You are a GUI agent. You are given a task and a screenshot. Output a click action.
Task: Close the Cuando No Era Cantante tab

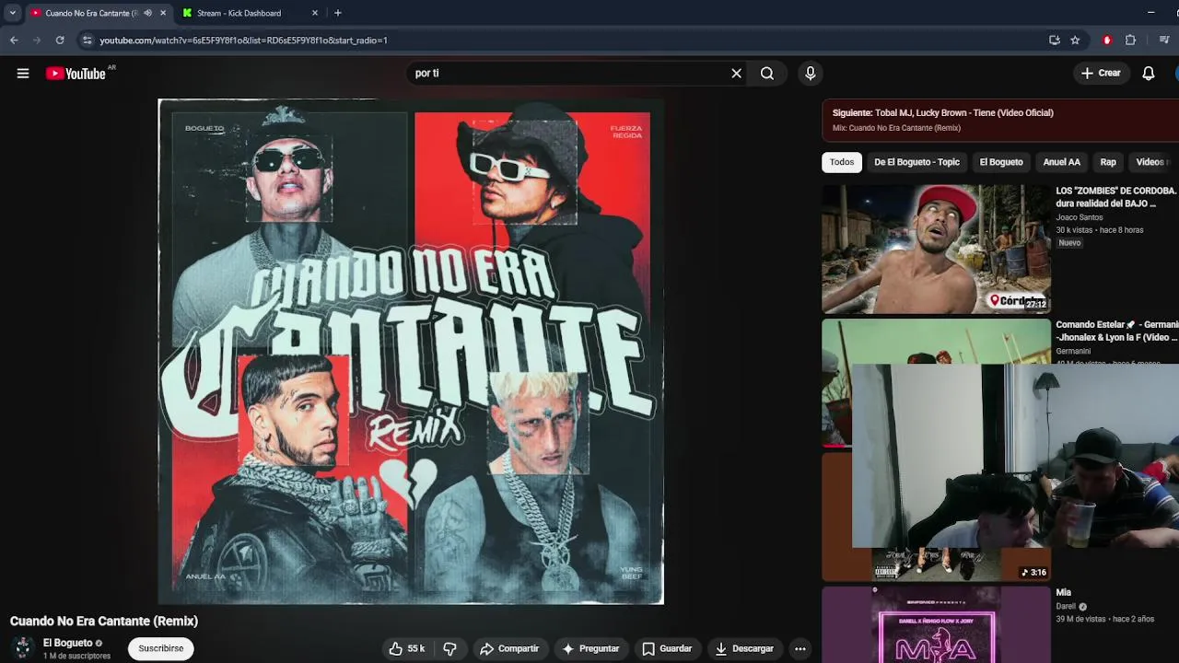(x=163, y=13)
